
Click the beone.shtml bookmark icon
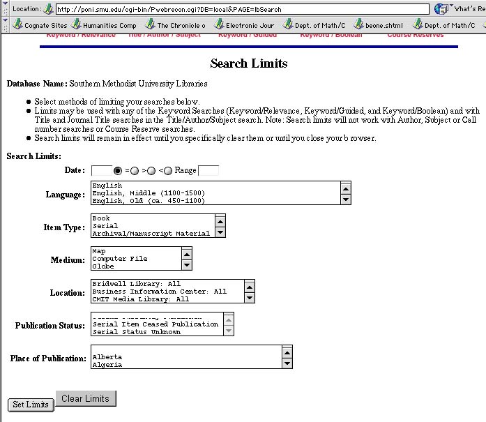coord(358,24)
